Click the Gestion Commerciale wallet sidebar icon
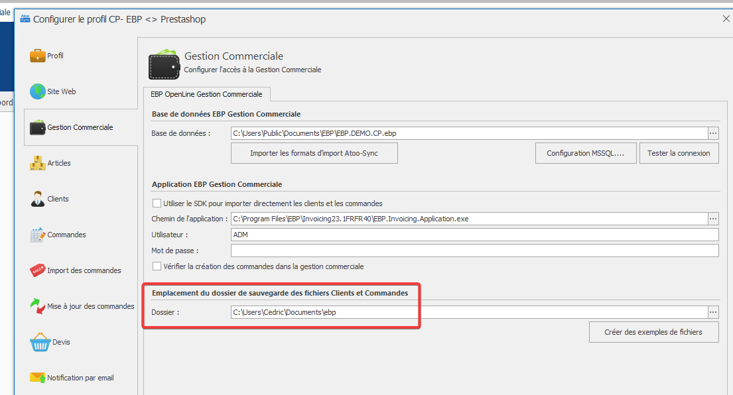 (x=37, y=127)
